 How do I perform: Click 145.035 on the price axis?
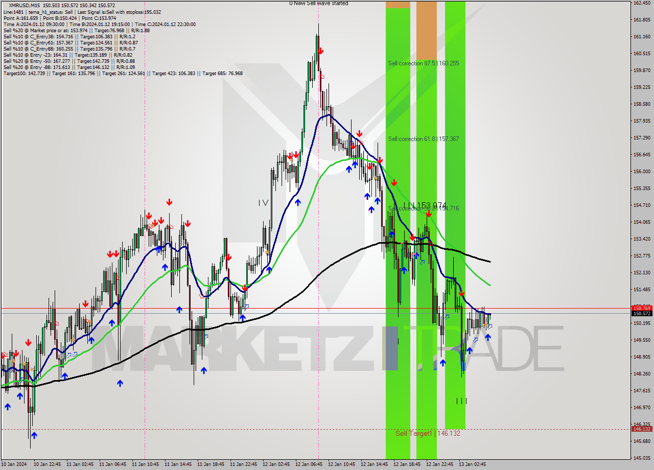point(642,458)
